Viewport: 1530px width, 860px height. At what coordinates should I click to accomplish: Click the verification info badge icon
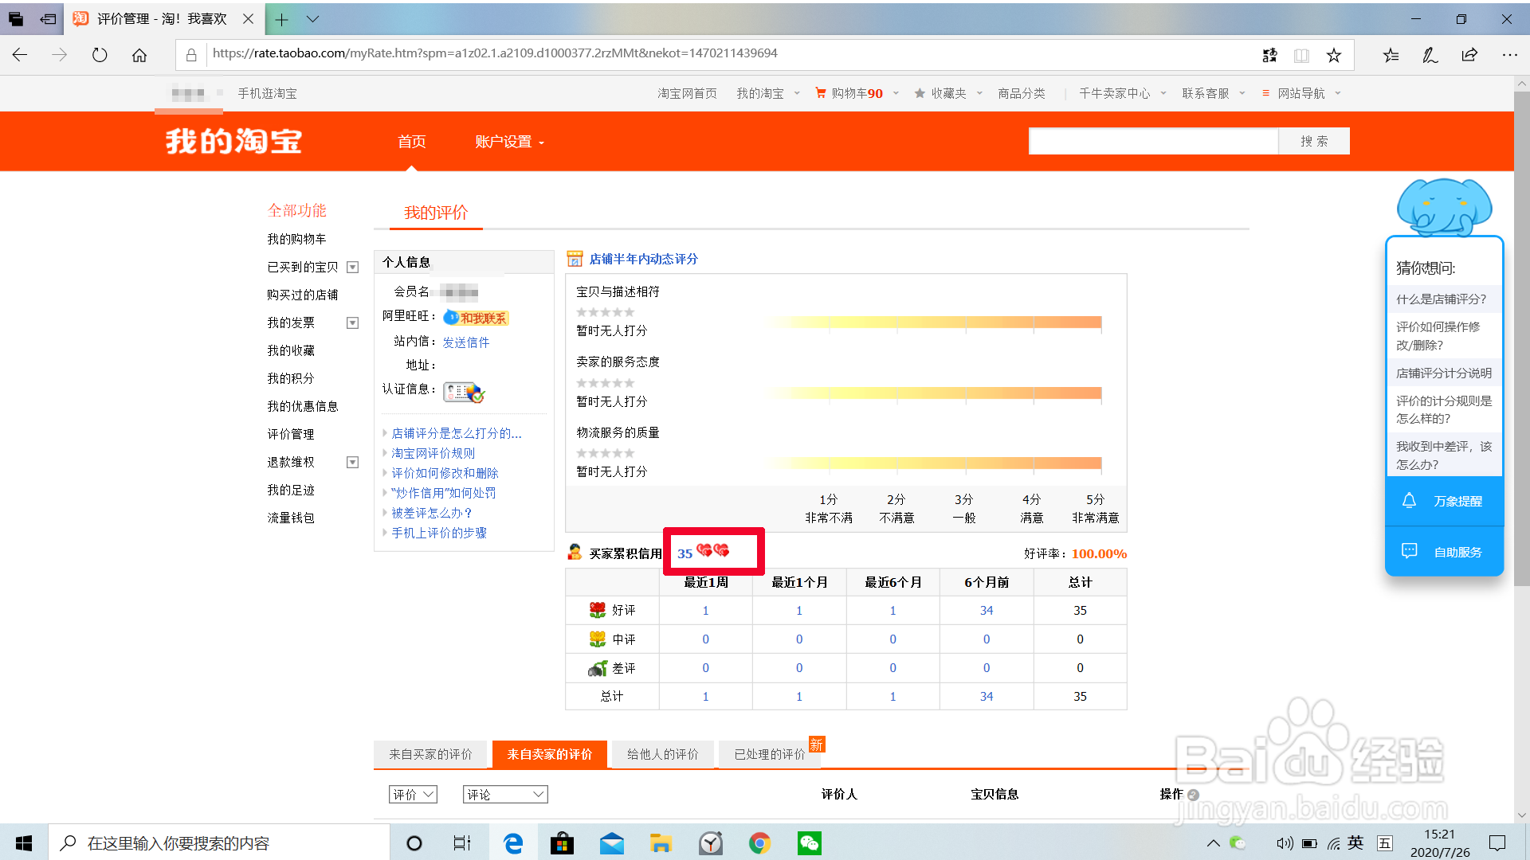(x=464, y=392)
